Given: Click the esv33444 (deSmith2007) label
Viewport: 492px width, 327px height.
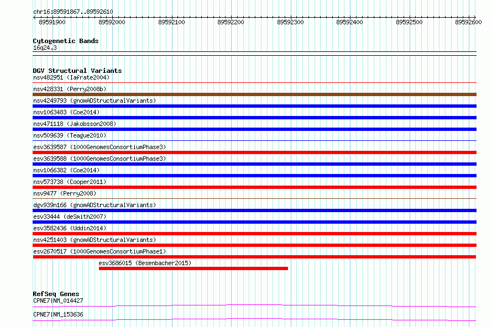Looking at the screenshot, I should tap(70, 217).
